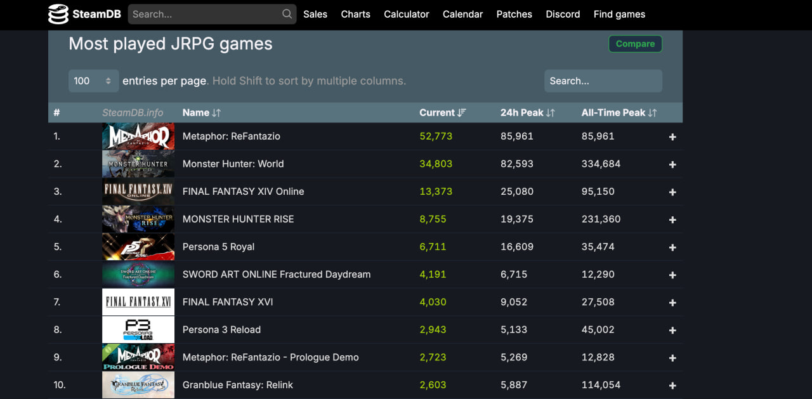Image resolution: width=812 pixels, height=399 pixels.
Task: Go to Find games
Action: [619, 14]
